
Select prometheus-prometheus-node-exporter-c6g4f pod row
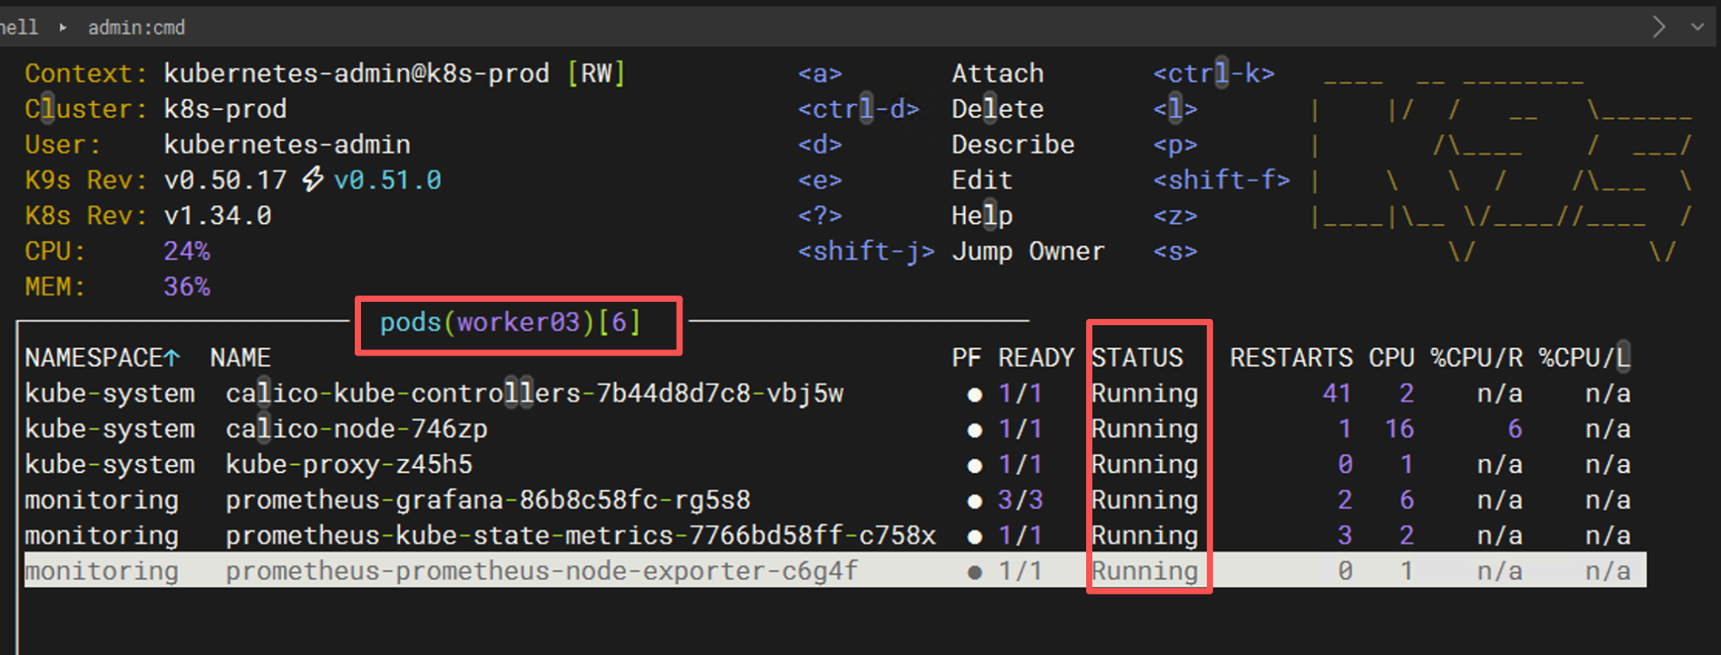(x=835, y=570)
